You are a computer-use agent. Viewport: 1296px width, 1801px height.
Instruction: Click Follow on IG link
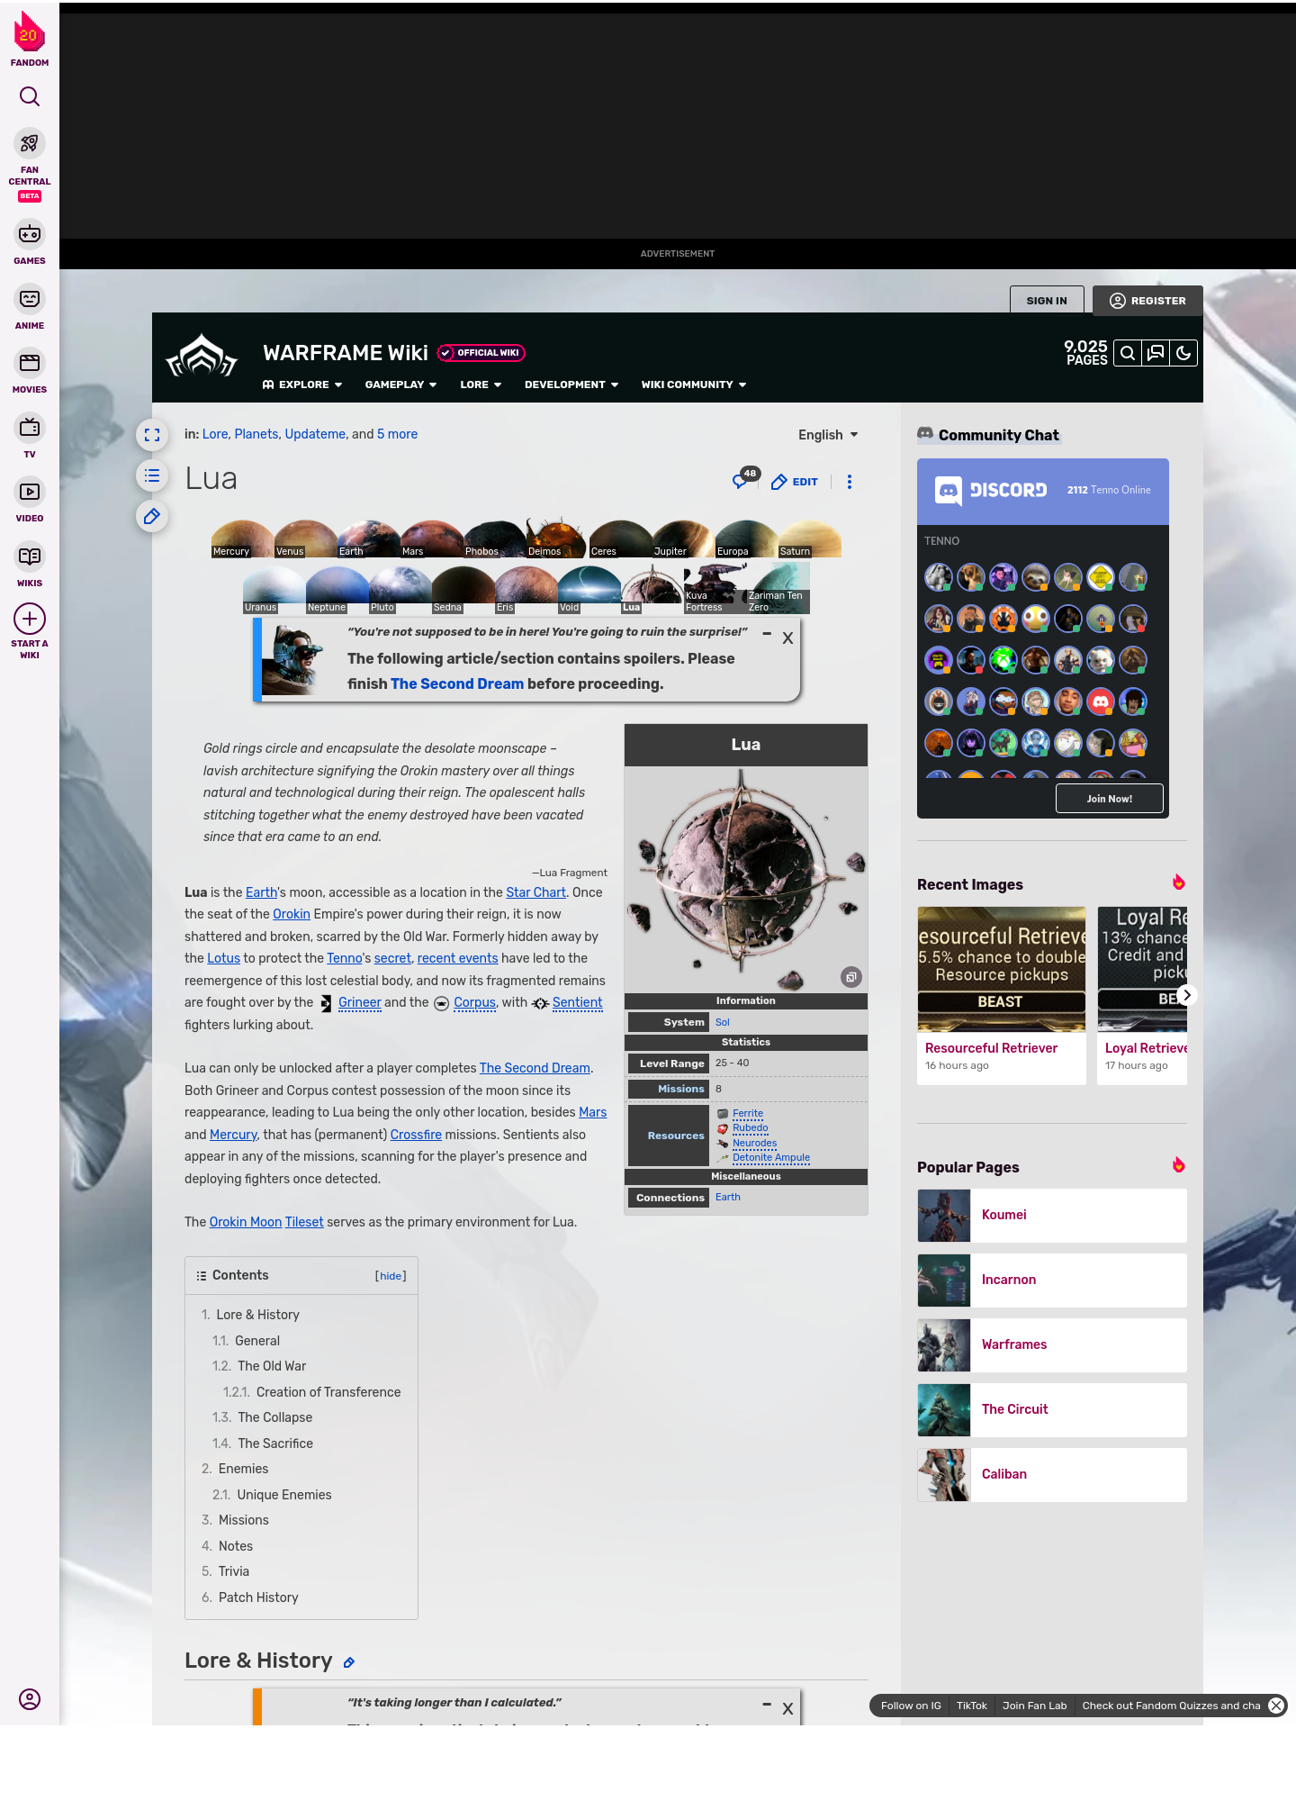click(x=911, y=1706)
